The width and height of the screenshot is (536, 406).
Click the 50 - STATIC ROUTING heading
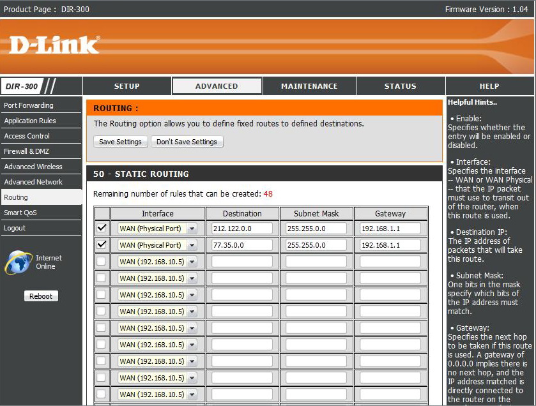(x=141, y=174)
